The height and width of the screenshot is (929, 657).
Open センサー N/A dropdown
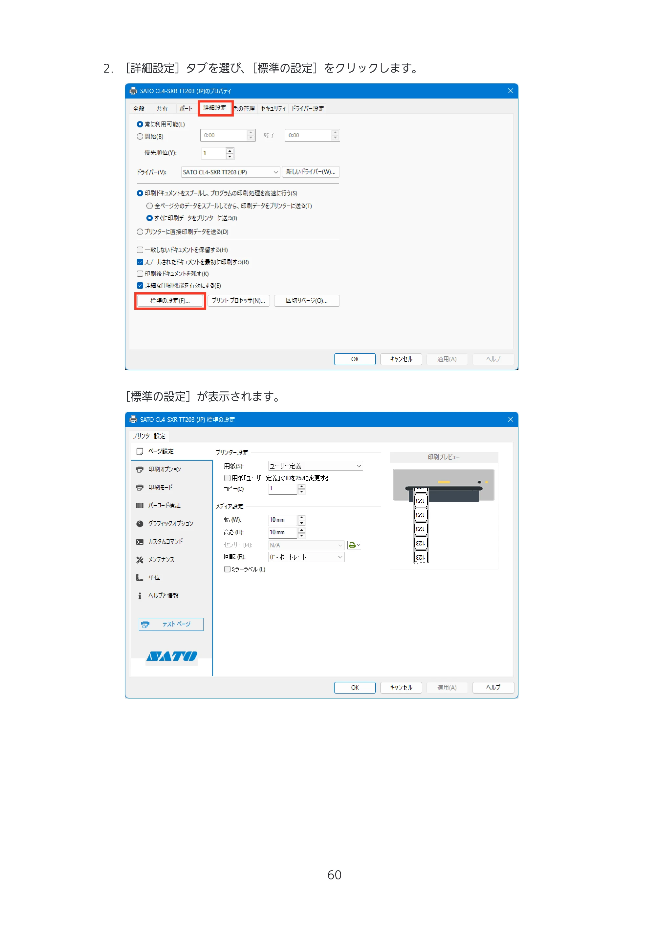[306, 545]
